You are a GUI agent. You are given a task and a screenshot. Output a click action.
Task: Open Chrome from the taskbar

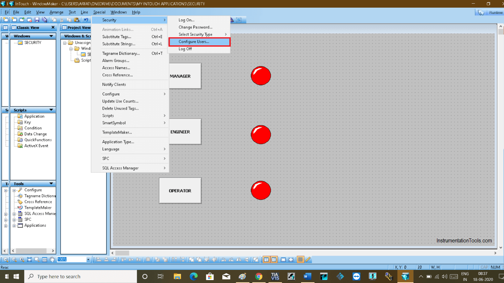coord(259,276)
